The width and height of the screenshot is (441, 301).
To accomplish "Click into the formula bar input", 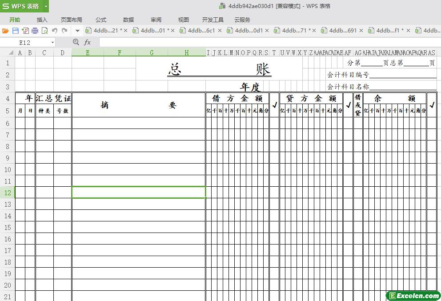I will [269, 43].
